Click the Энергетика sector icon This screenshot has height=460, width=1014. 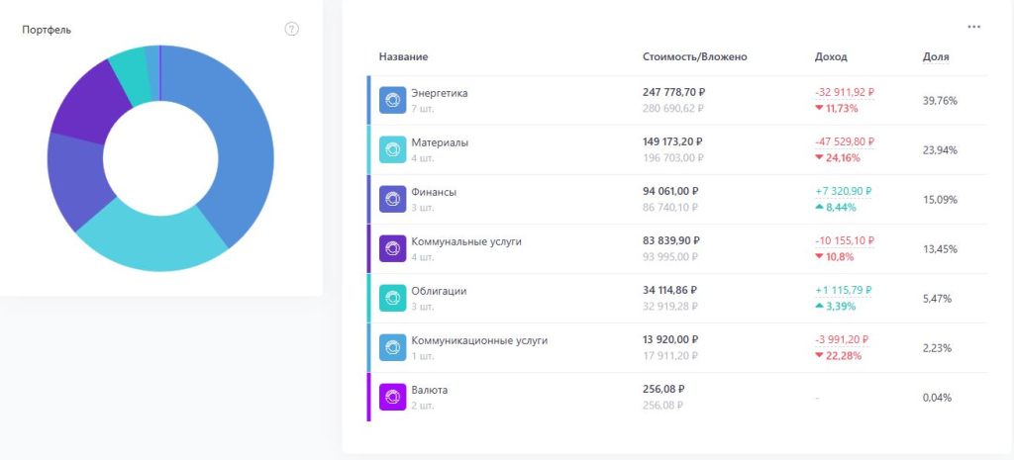point(393,100)
